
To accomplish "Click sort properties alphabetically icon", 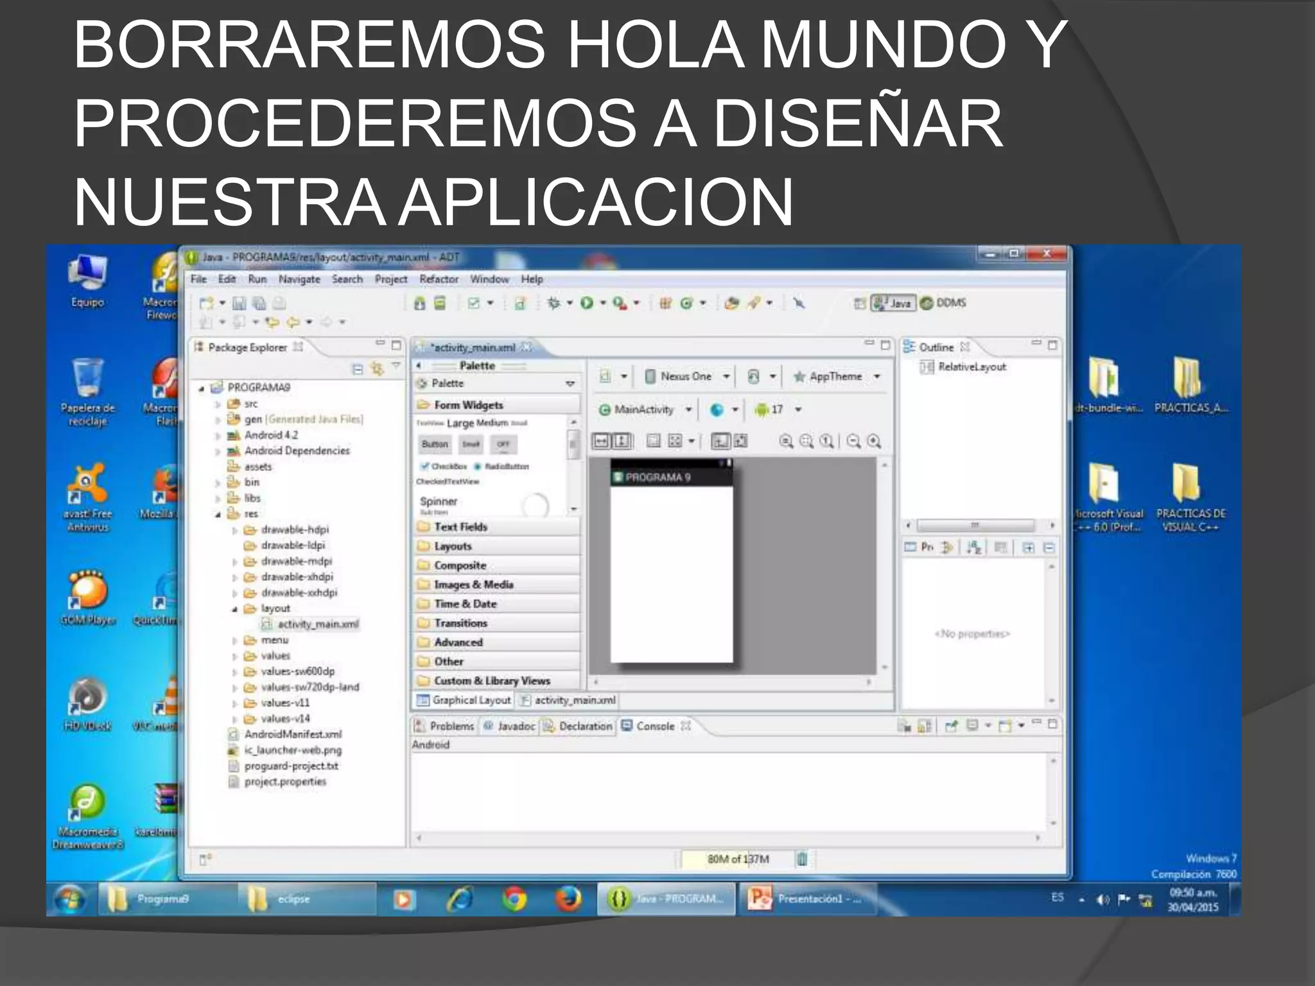I will [974, 548].
